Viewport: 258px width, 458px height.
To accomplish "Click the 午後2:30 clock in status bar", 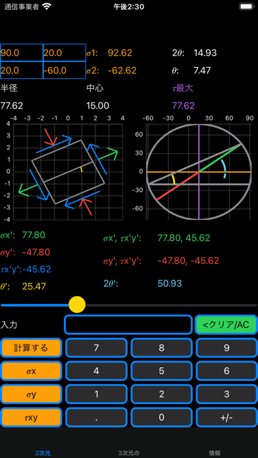I will [128, 7].
